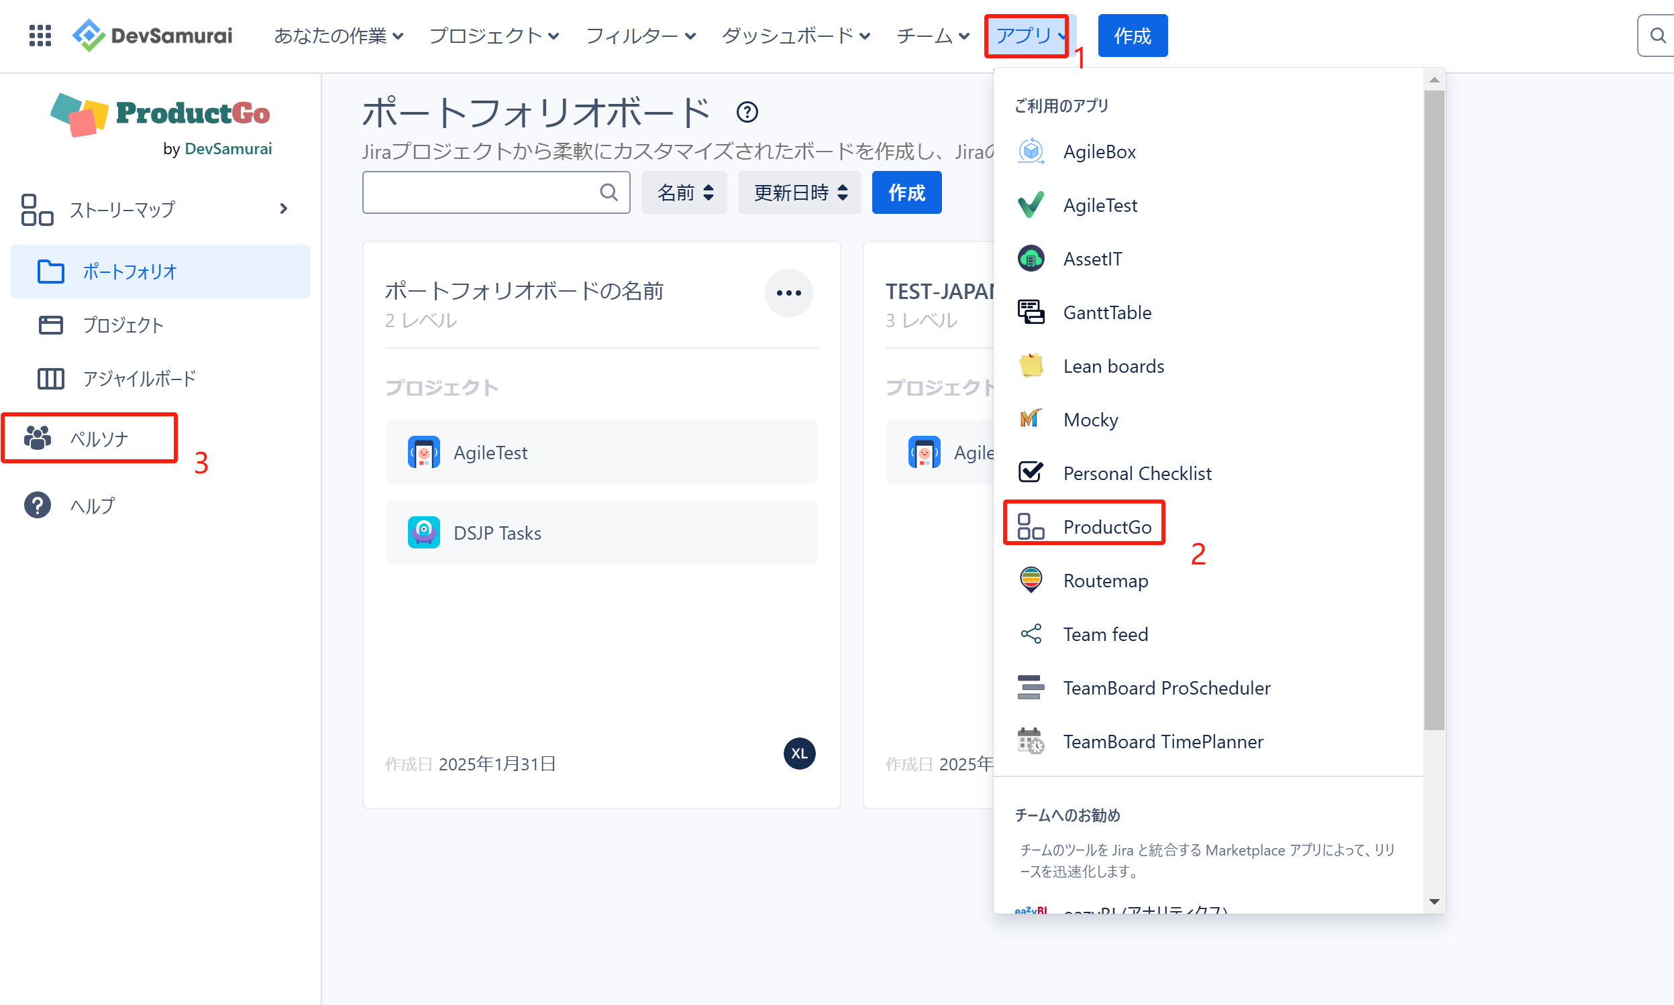
Task: Expand the ストーリーマップ sidebar chevron
Action: (x=283, y=209)
